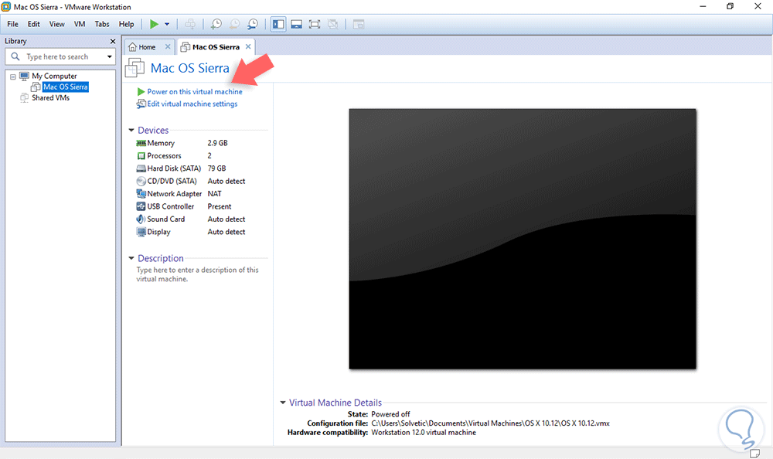The height and width of the screenshot is (459, 773).
Task: Open the VM menu
Action: tap(80, 24)
